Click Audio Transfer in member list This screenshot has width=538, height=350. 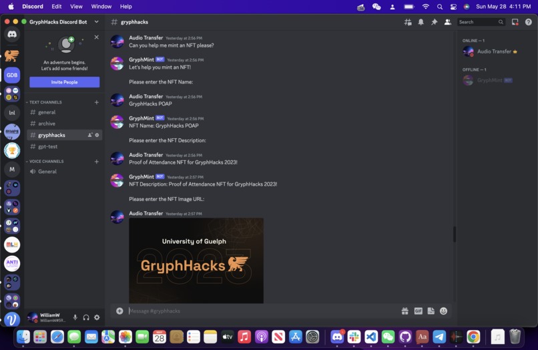coord(495,51)
